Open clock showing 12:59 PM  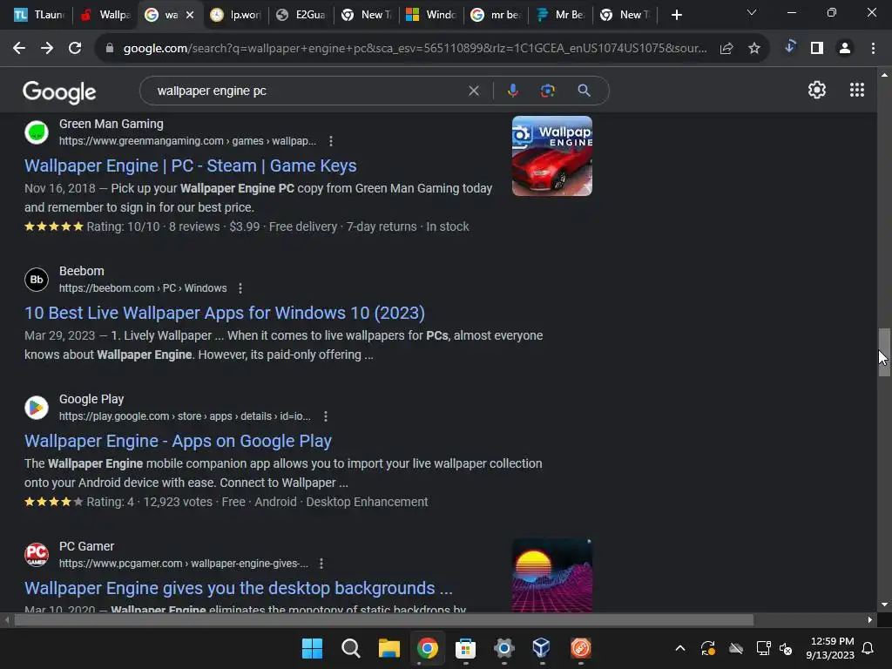click(830, 648)
